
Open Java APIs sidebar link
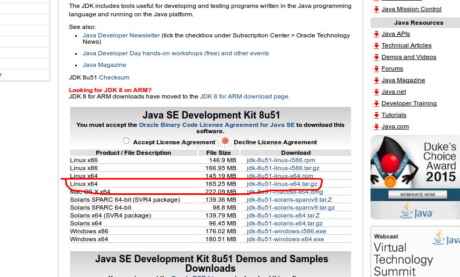395,34
